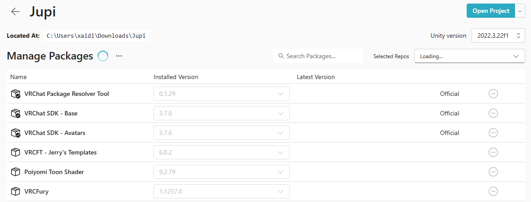Remove the VRCFury package
Screen dimensions: 531x202
click(493, 191)
